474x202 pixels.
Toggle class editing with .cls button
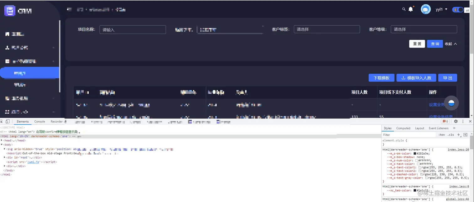451,135
